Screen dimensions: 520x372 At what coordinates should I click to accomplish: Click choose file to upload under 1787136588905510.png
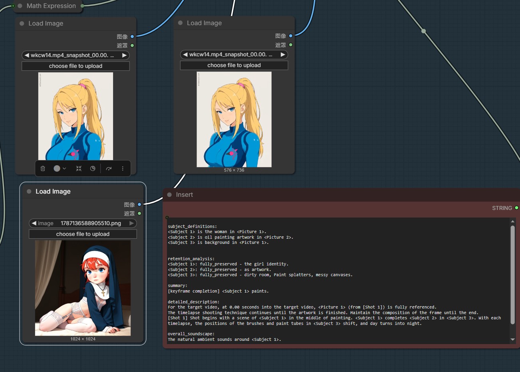click(x=83, y=234)
